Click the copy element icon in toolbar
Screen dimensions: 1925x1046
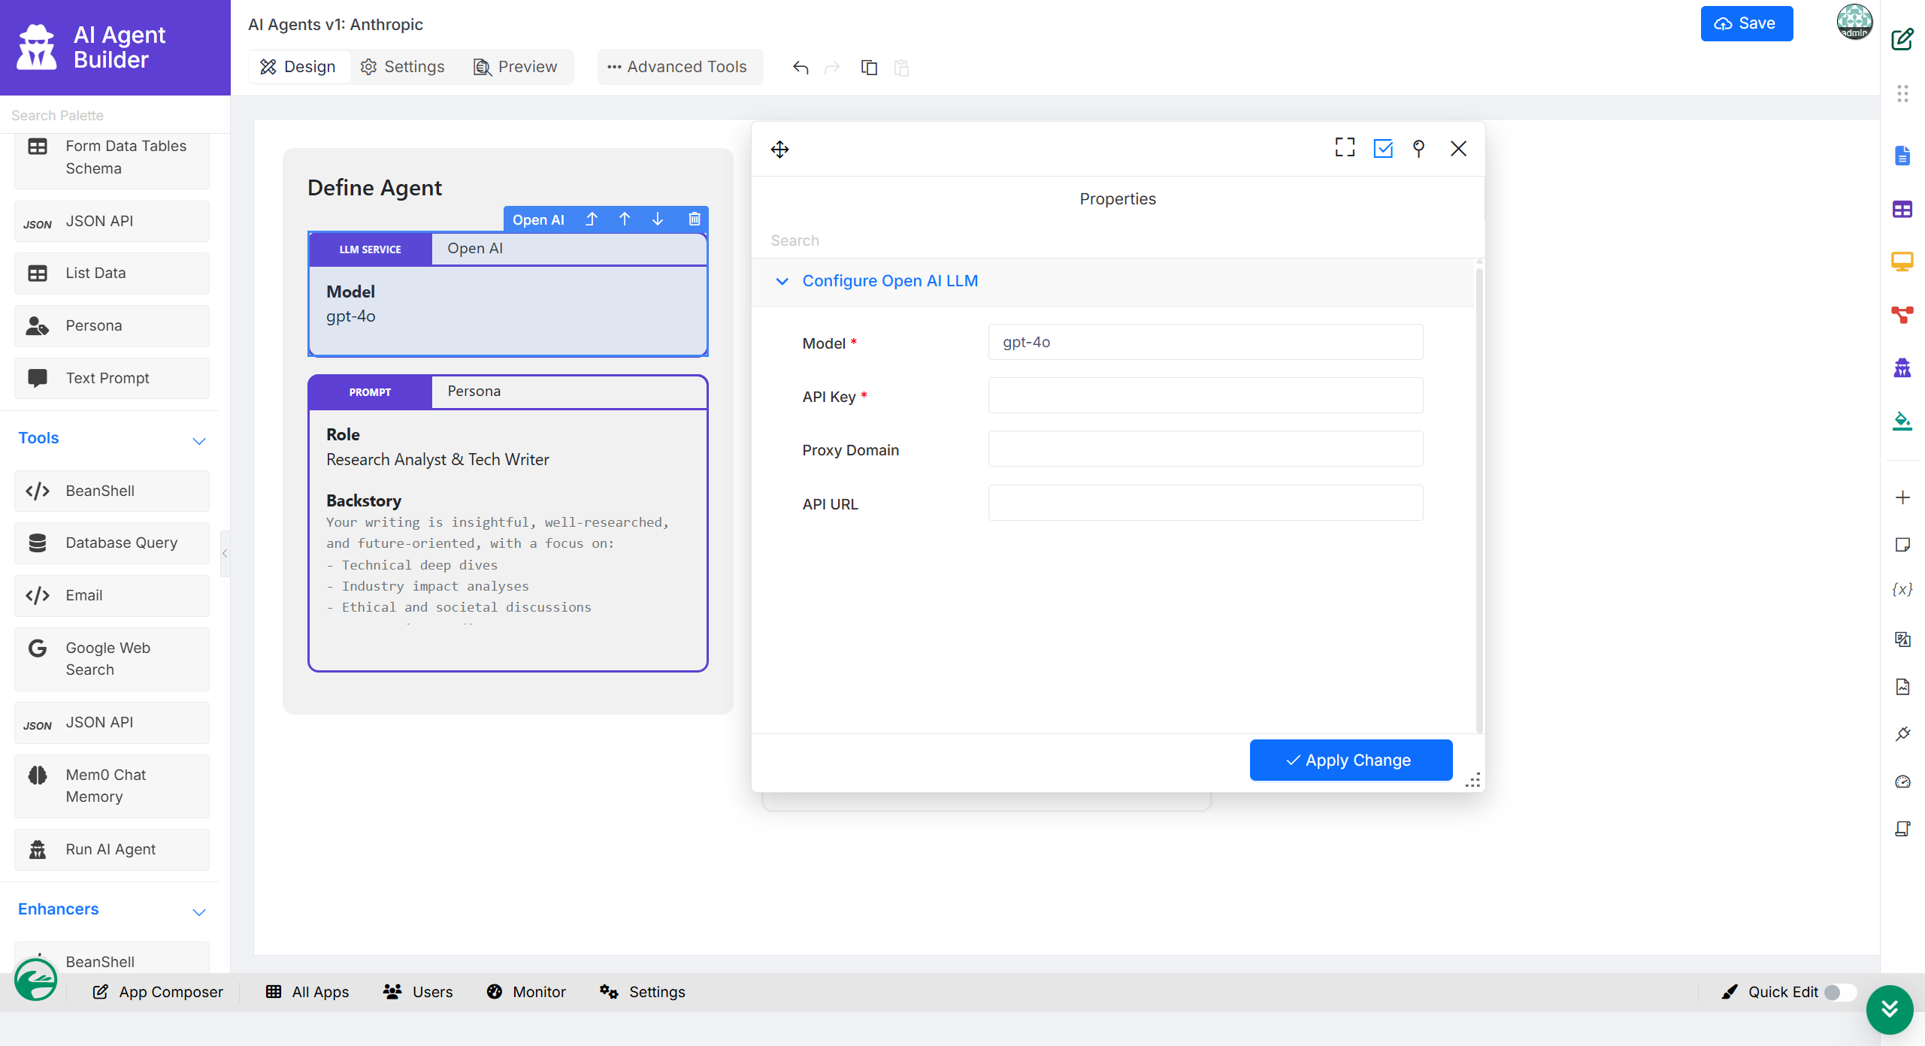point(869,68)
